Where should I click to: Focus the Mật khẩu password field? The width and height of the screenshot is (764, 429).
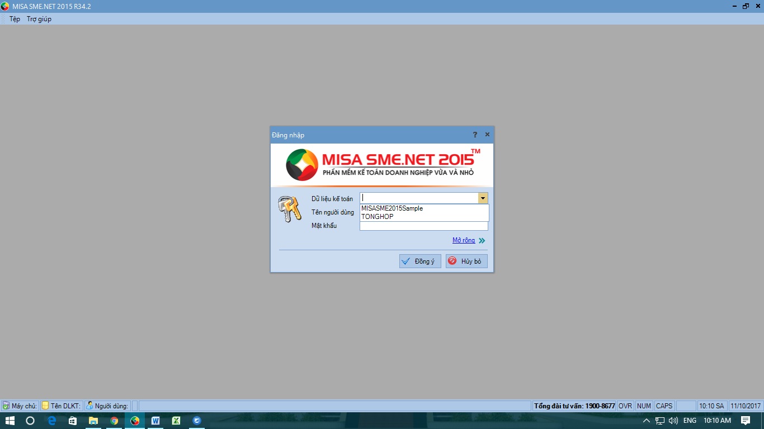click(424, 226)
